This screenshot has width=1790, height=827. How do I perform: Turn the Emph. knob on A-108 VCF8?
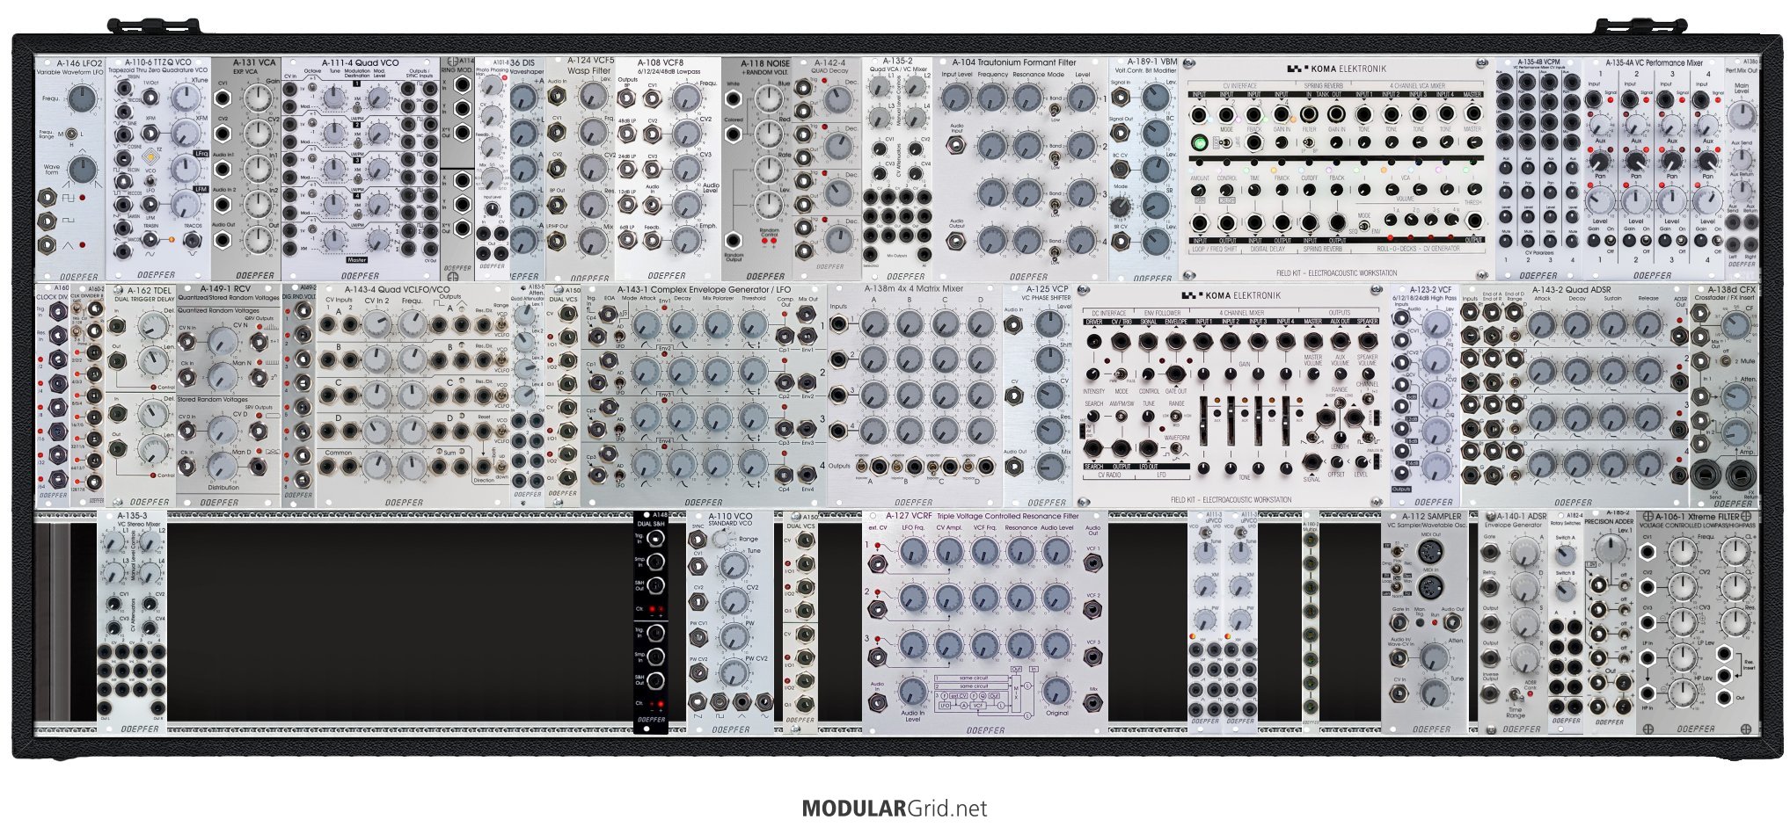pos(685,241)
